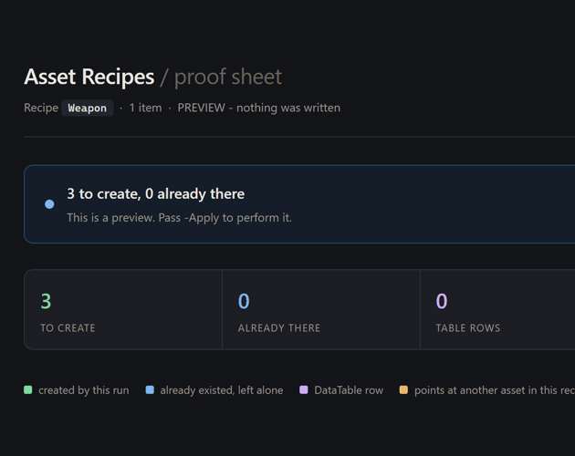Screen dimensions: 575x456
Task: Click the created by this run legend label
Action: [x=84, y=390]
